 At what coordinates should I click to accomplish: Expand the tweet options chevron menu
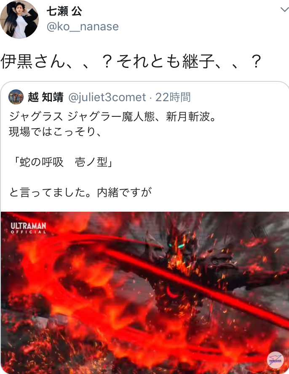coord(285,10)
